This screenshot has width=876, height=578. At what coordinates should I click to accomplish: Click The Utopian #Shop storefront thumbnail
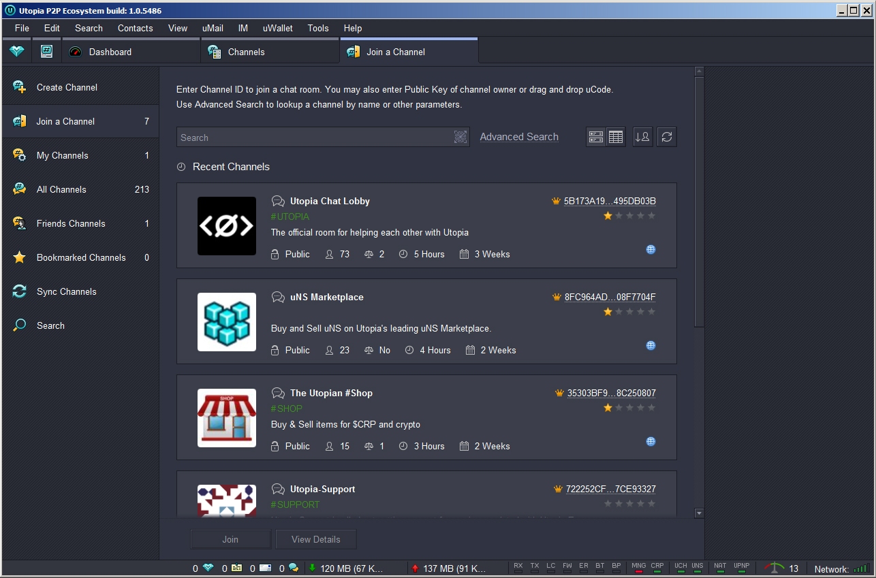coord(227,418)
